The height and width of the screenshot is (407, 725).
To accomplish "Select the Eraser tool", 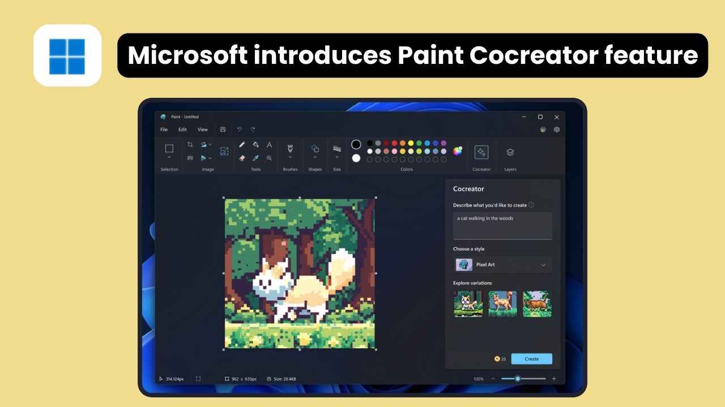I will coord(242,158).
